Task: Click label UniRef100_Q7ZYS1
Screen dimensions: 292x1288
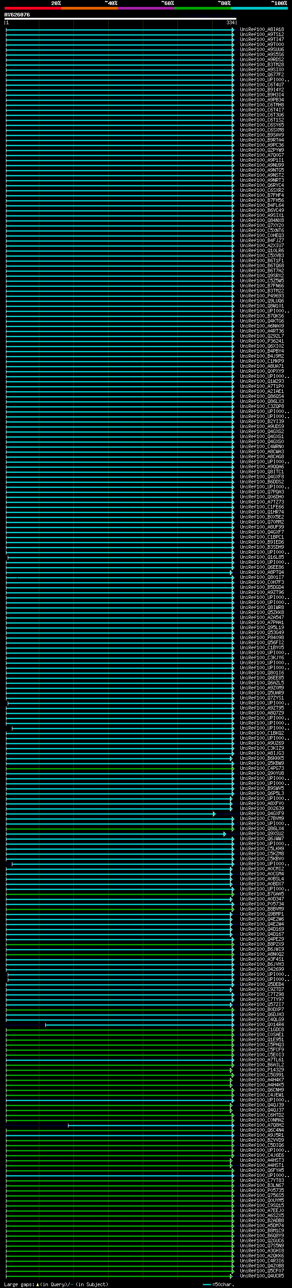Action: point(262,698)
